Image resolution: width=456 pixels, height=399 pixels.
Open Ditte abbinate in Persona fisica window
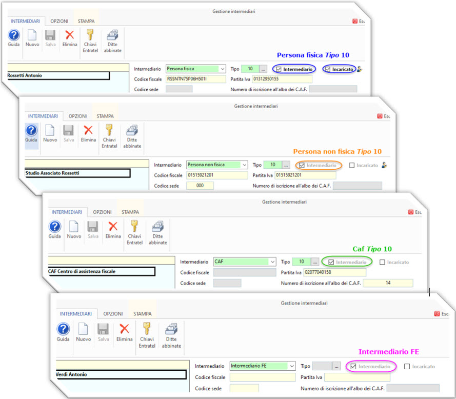(112, 41)
